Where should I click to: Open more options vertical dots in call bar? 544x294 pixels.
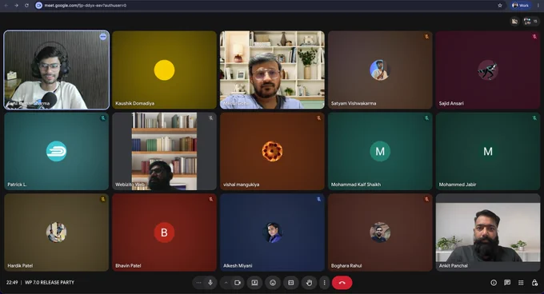(x=324, y=283)
